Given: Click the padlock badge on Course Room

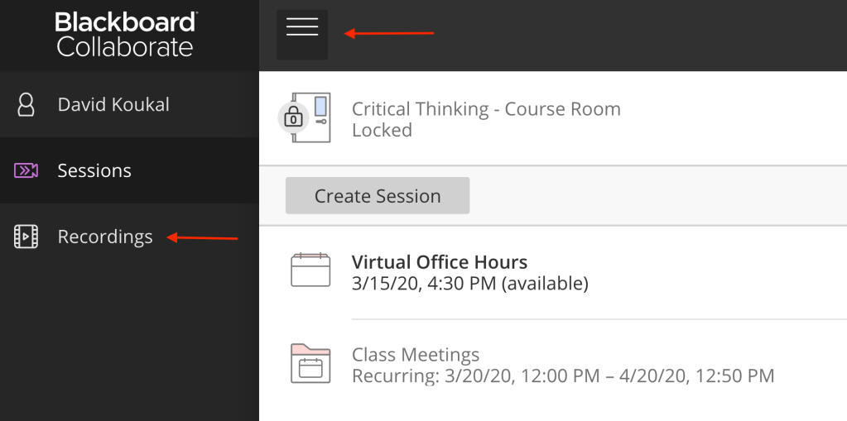Looking at the screenshot, I should tap(292, 118).
